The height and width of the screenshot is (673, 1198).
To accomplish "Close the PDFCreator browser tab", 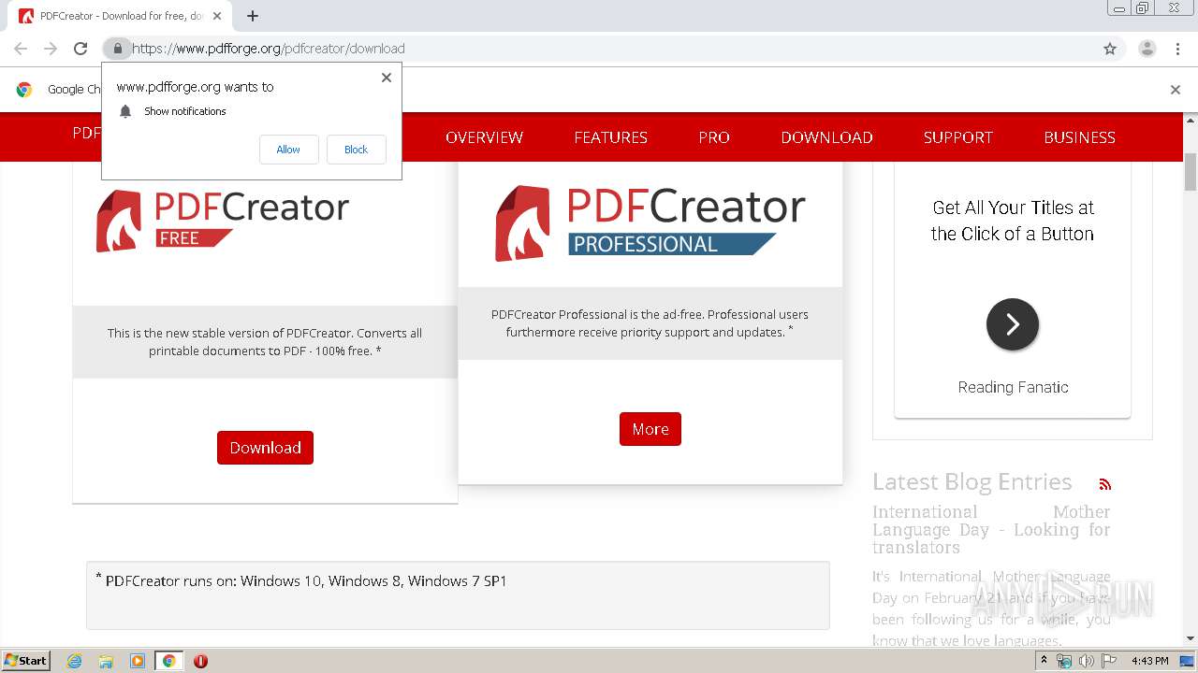I will point(217,16).
